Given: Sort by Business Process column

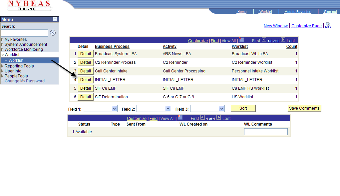Looking at the screenshot, I should [112, 47].
